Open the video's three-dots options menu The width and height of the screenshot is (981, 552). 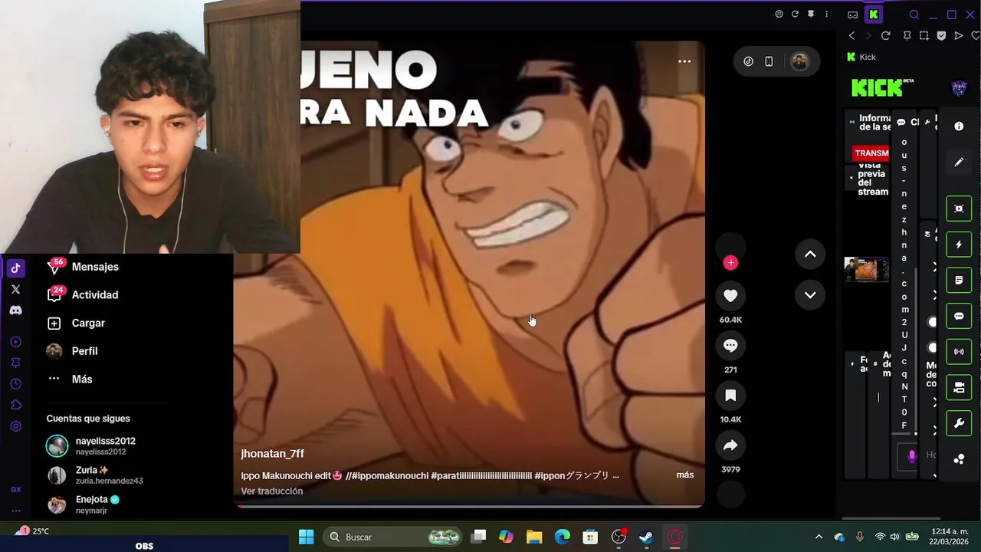[684, 61]
